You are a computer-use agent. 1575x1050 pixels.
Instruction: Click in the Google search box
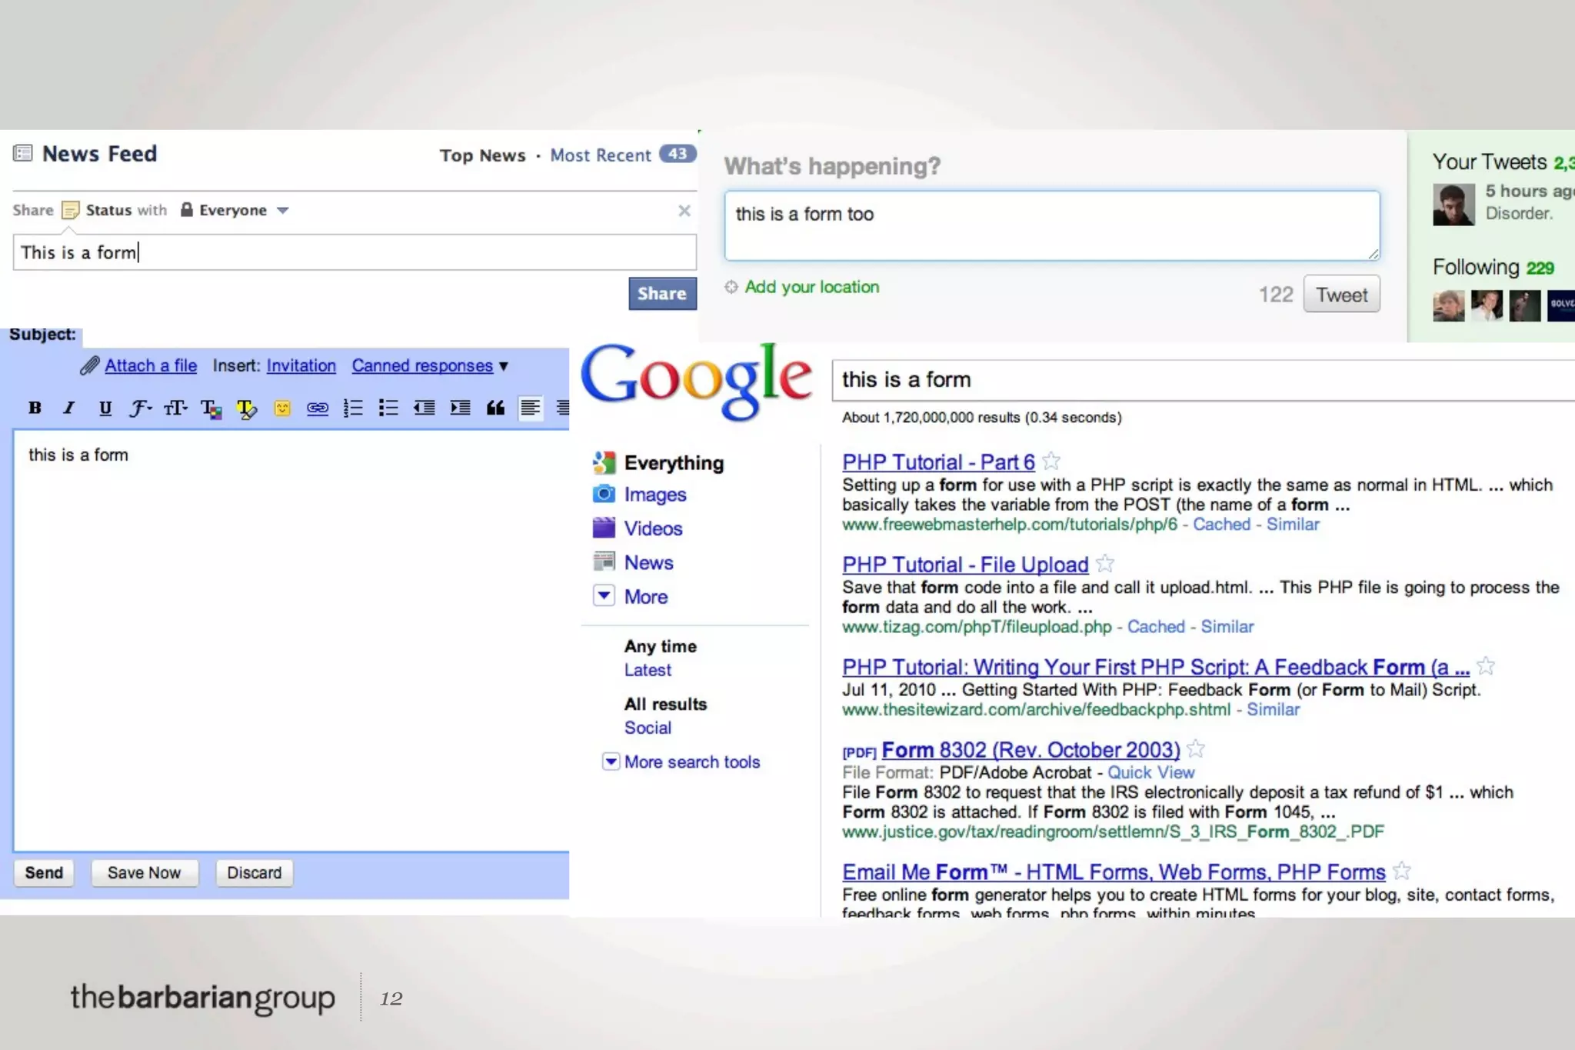pos(1200,380)
